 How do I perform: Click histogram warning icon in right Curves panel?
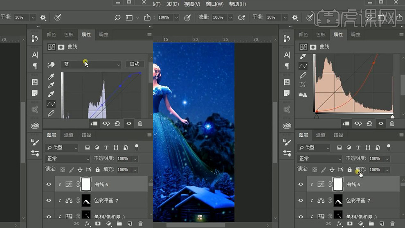303,95
